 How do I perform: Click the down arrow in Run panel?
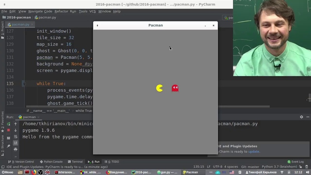point(16,130)
